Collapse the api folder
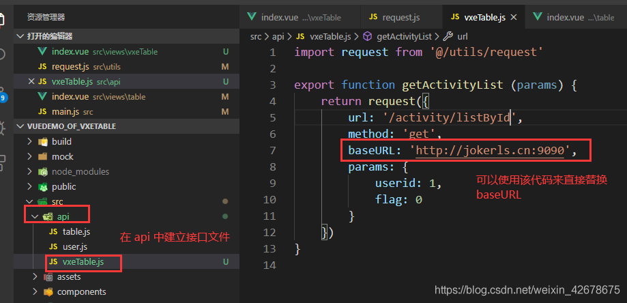Image resolution: width=627 pixels, height=303 pixels. click(35, 216)
